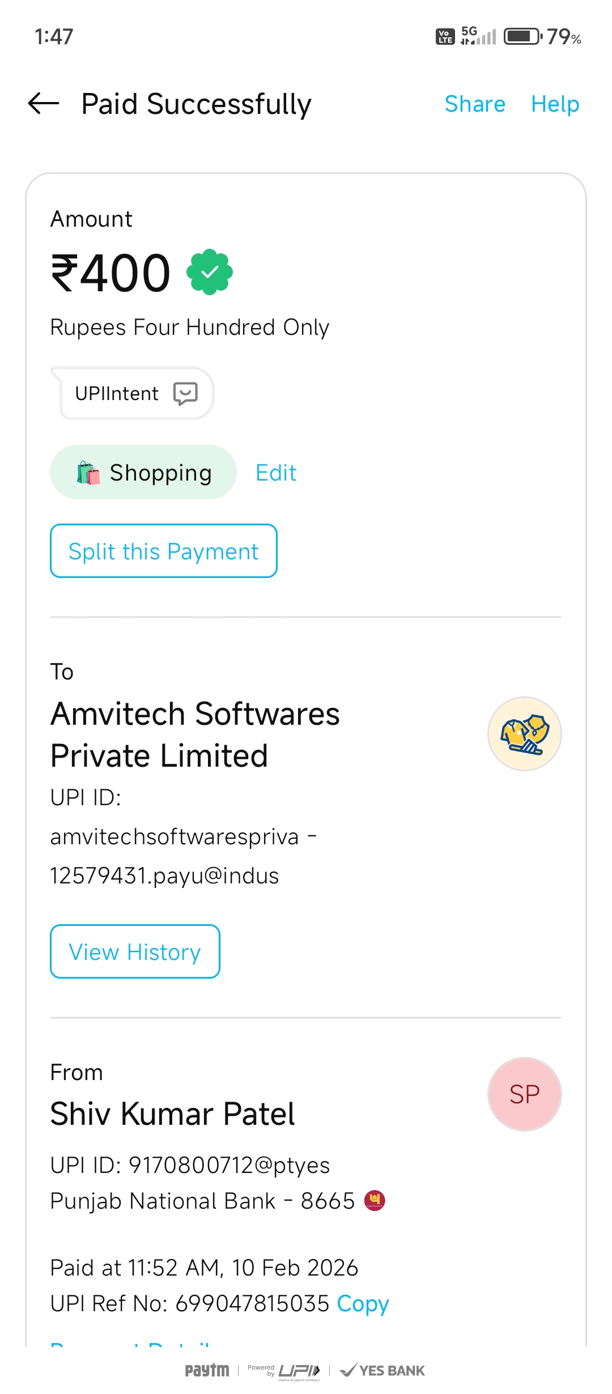Tap the Shopping category chip

click(143, 473)
